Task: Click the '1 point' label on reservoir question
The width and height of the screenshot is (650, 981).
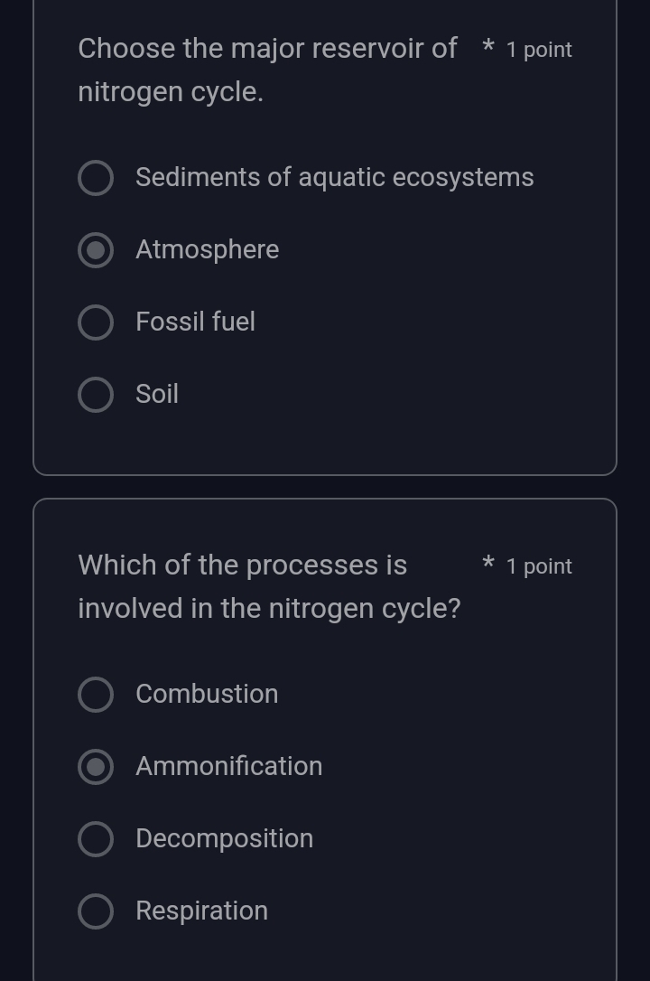Action: 539,50
